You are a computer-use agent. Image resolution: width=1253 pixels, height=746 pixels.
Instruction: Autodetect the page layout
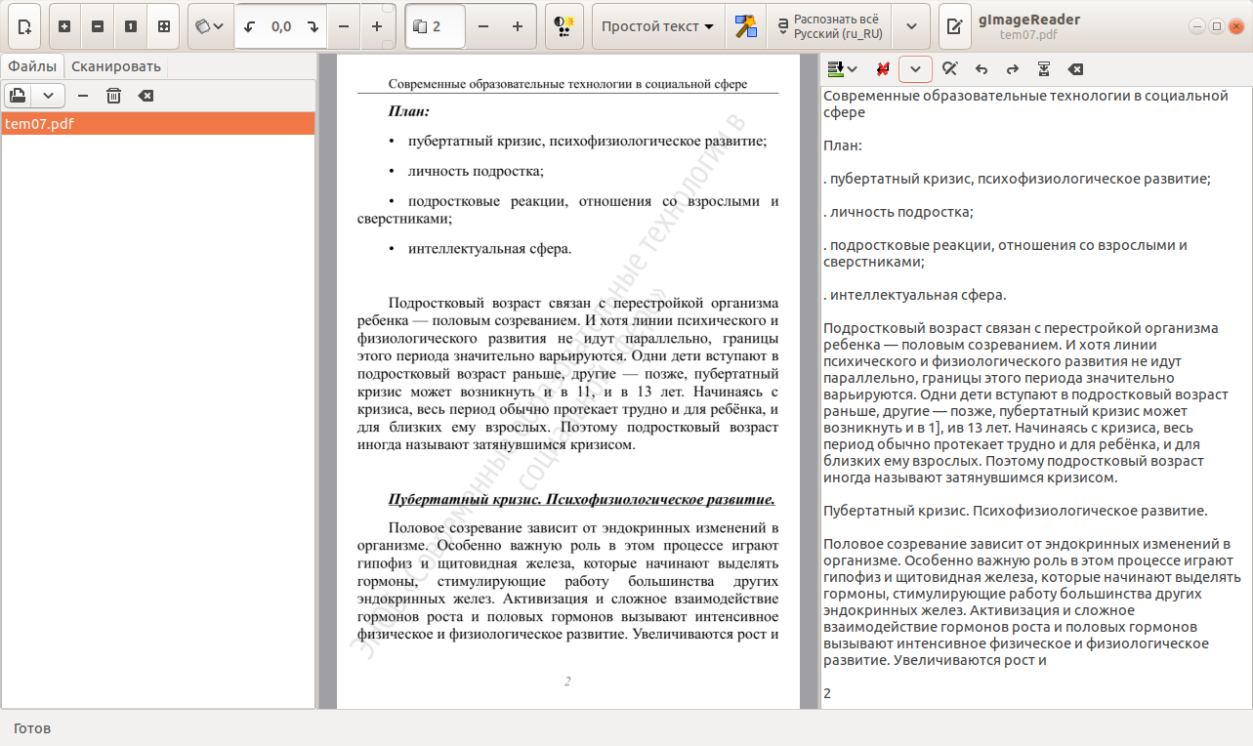(564, 26)
